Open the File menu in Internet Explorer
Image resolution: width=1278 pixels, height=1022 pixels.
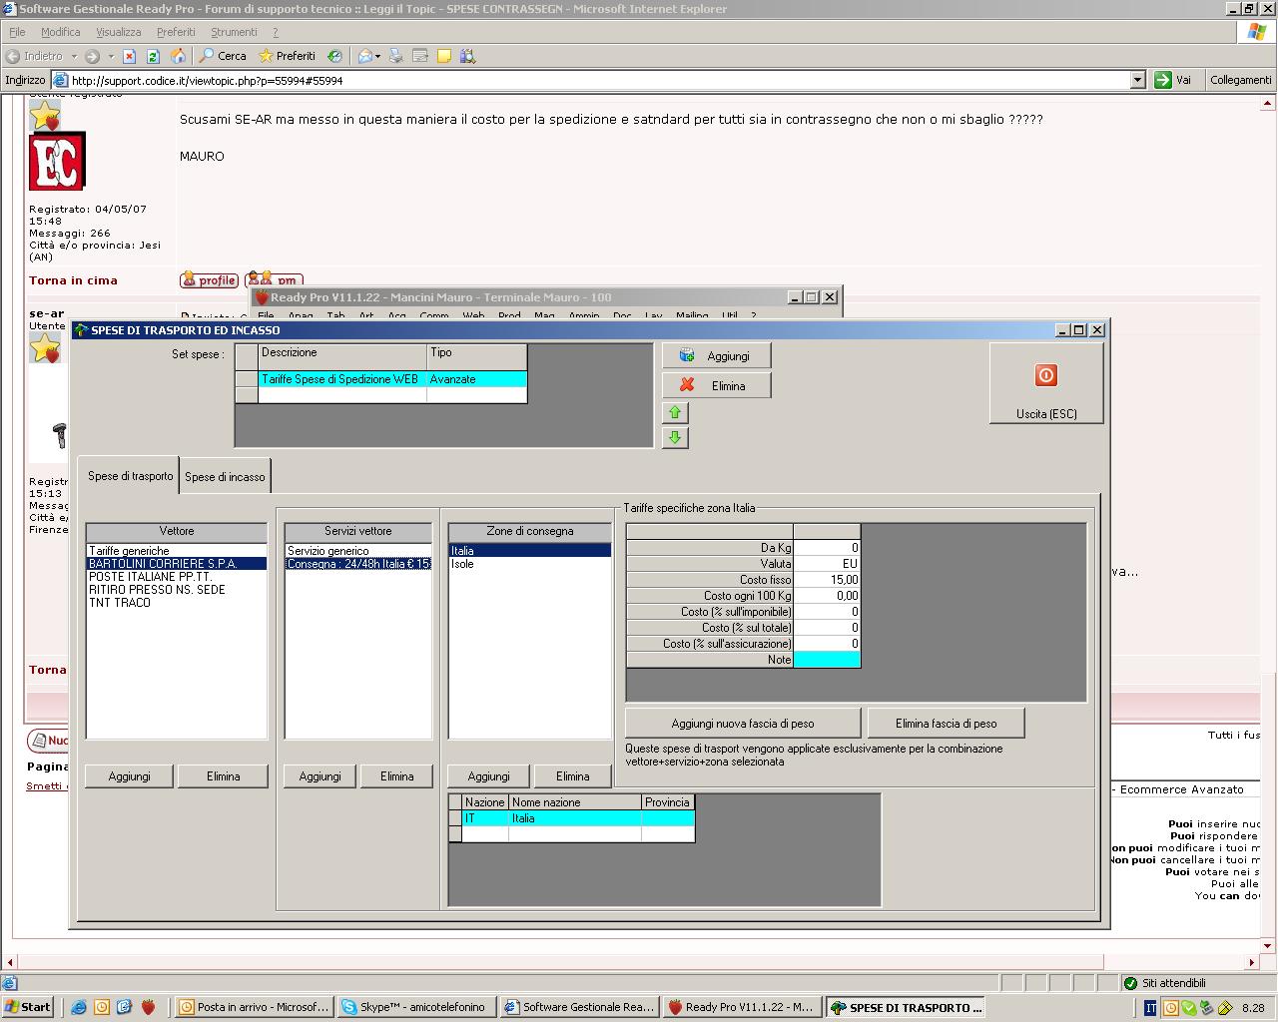point(17,32)
